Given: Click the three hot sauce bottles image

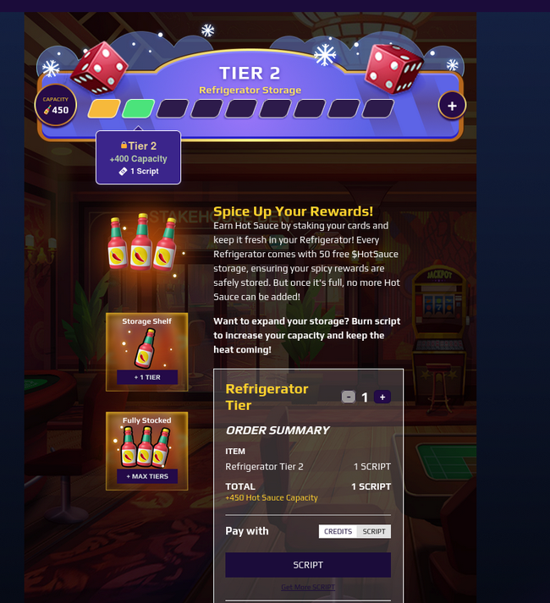Looking at the screenshot, I should (142, 242).
